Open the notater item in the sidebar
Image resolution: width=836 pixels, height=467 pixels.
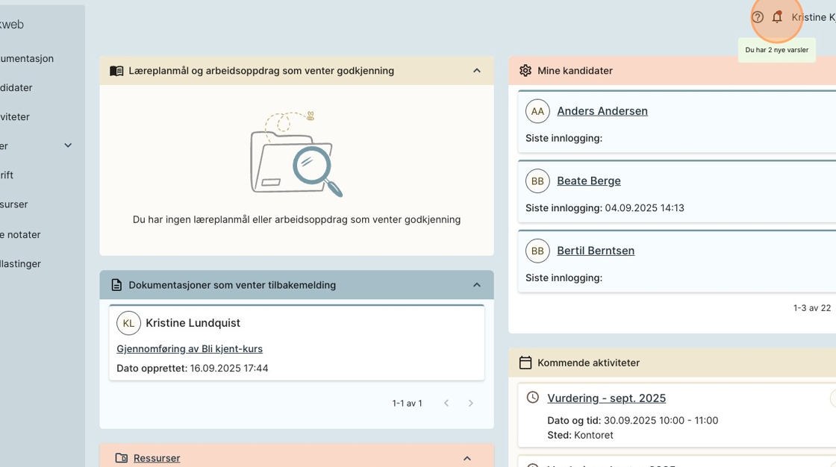[21, 234]
